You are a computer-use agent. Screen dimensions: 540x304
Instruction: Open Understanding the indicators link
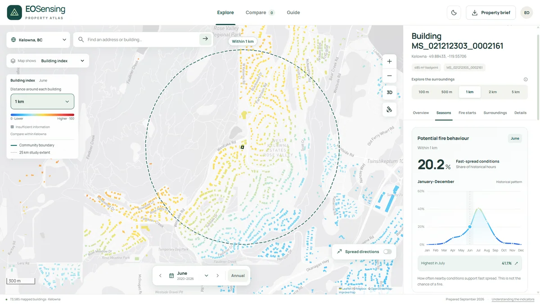pos(513,299)
